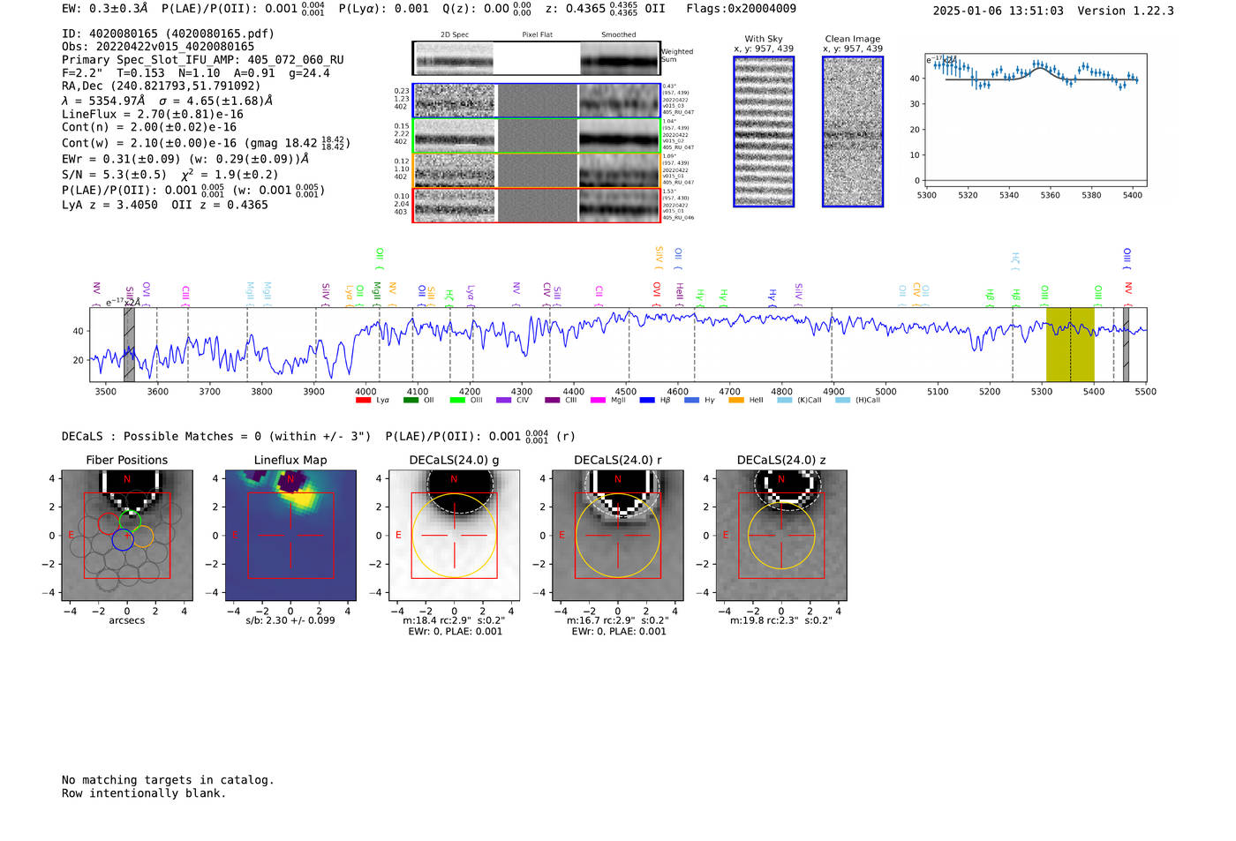Click the s/b: 2.30 +/- 0.099 caption

[290, 620]
